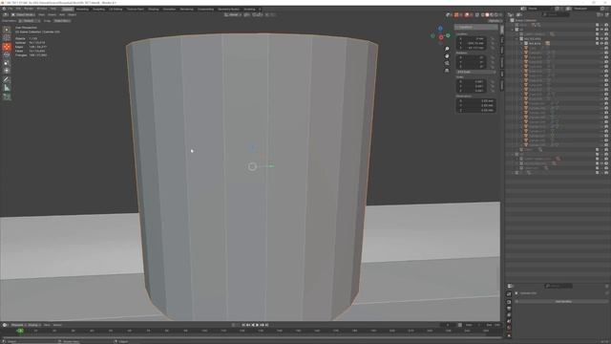Open the shading options dropdown arrow
611x344 pixels.
(500, 15)
